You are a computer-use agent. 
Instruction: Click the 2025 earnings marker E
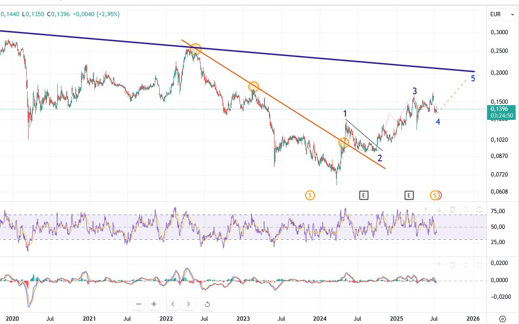[x=409, y=196]
